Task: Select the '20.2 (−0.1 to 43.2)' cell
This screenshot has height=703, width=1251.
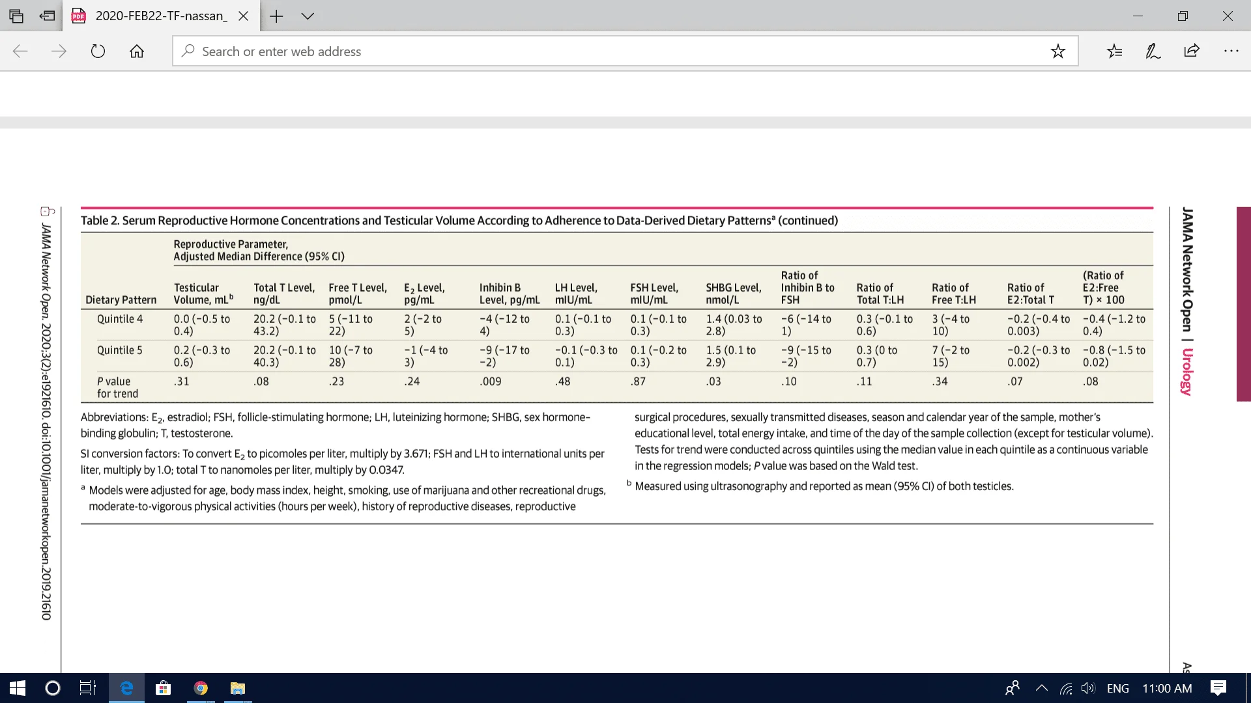Action: coord(285,325)
